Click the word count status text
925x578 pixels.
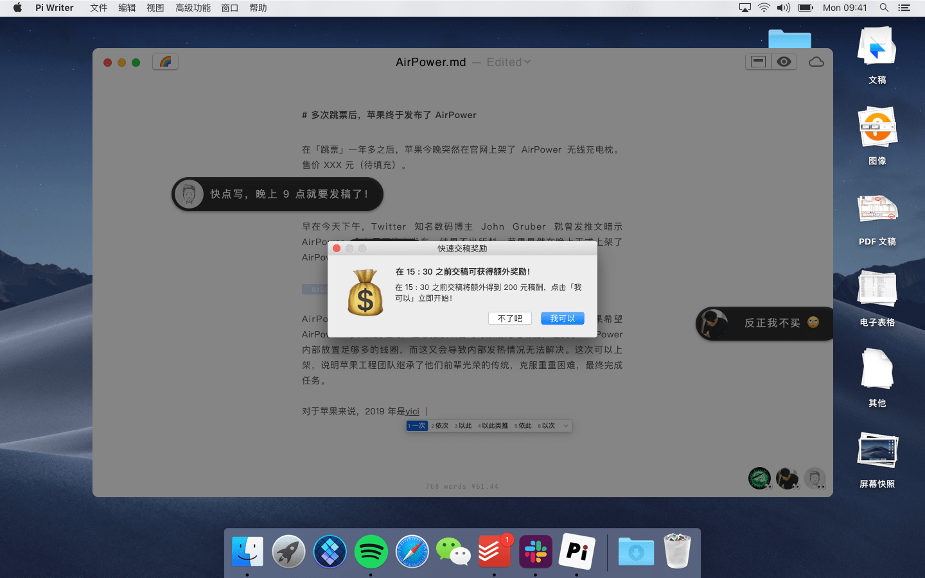(x=462, y=486)
